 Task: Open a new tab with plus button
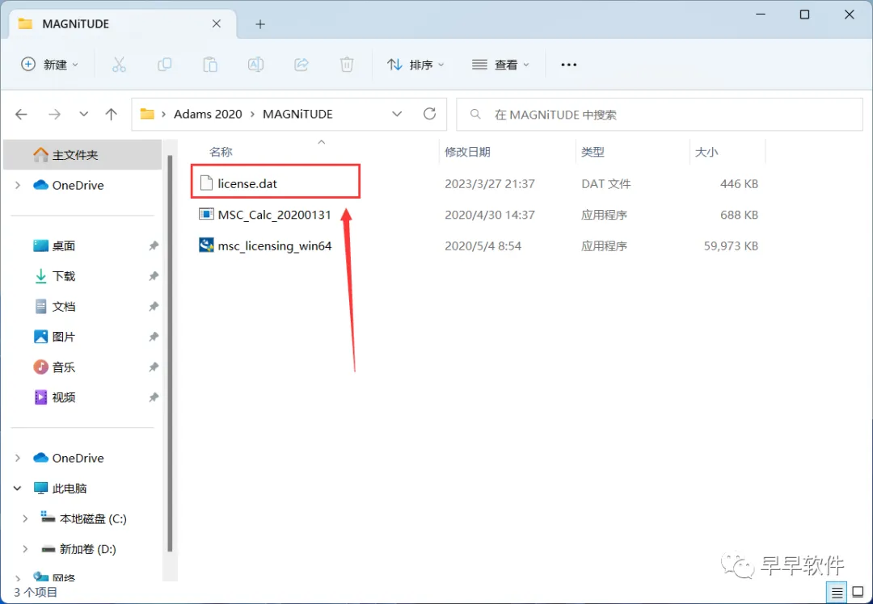pos(260,24)
